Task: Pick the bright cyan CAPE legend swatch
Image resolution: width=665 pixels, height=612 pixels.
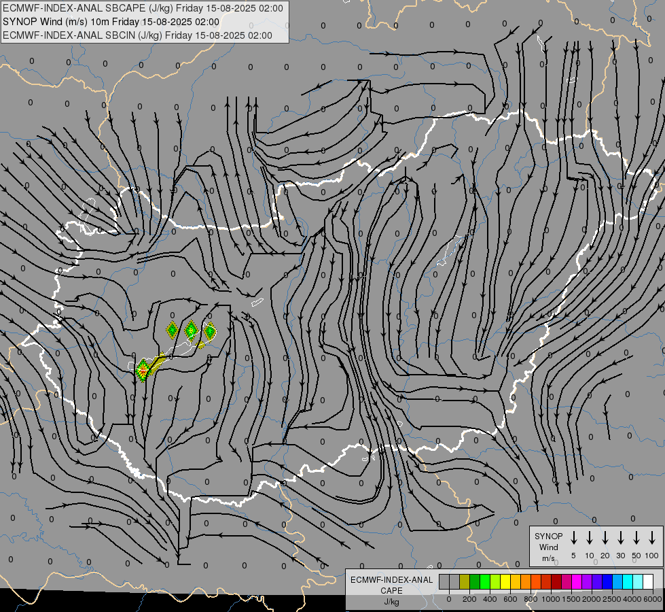Action: [x=627, y=581]
